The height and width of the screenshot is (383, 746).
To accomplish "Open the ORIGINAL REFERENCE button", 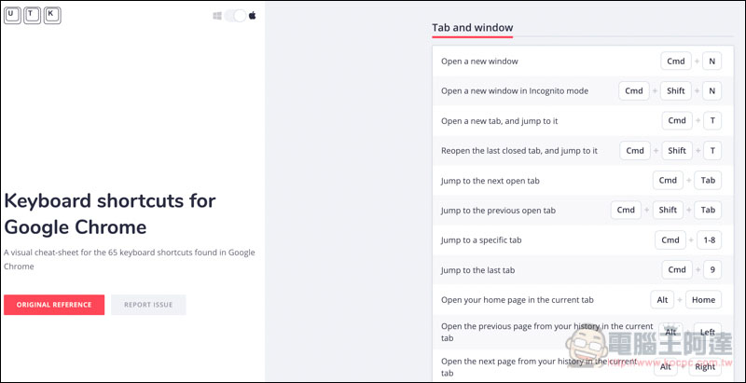I will coord(54,305).
